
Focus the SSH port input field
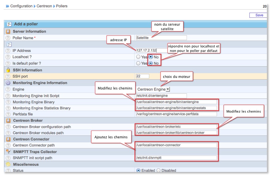click(142, 76)
